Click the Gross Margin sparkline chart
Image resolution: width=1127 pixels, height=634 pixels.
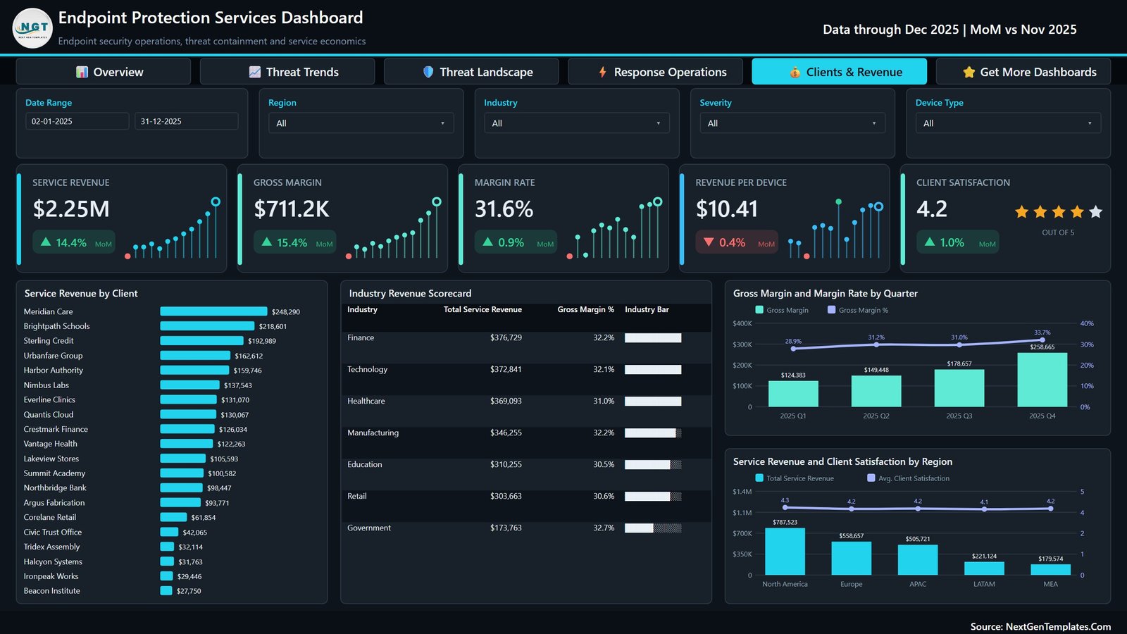point(394,228)
